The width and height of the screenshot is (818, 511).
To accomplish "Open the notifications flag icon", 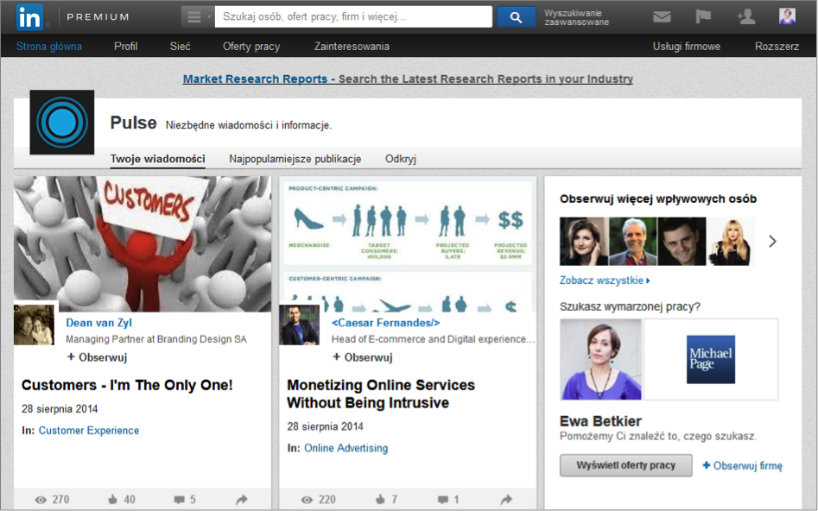I will click(x=703, y=16).
